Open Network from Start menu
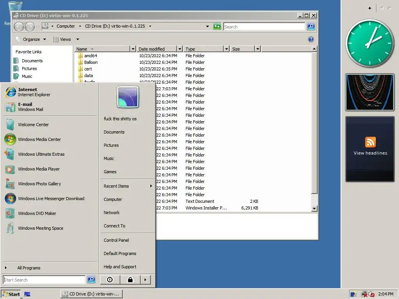 (x=111, y=213)
